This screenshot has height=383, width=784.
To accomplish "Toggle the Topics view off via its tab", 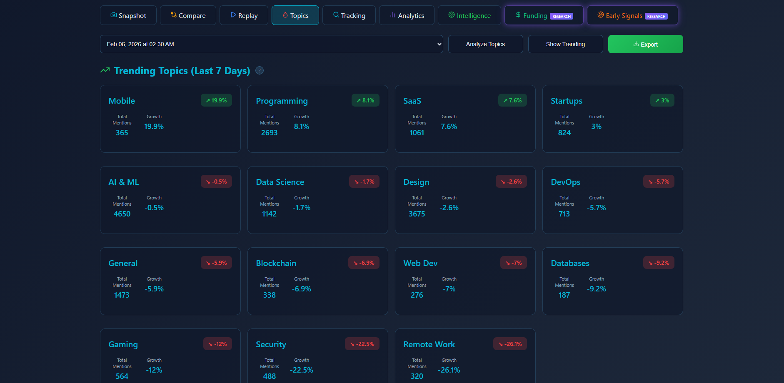I will pyautogui.click(x=295, y=15).
